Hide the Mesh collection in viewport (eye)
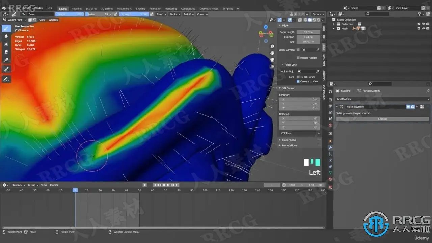This screenshot has height=243, width=432. [423, 28]
